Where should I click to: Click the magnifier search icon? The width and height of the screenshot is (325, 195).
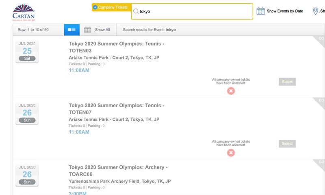(x=136, y=11)
